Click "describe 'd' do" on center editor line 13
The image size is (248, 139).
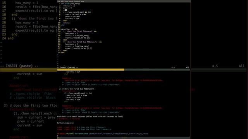[x=69, y=29]
